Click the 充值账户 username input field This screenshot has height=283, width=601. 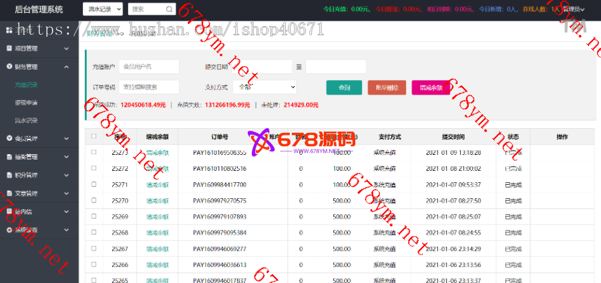149,67
